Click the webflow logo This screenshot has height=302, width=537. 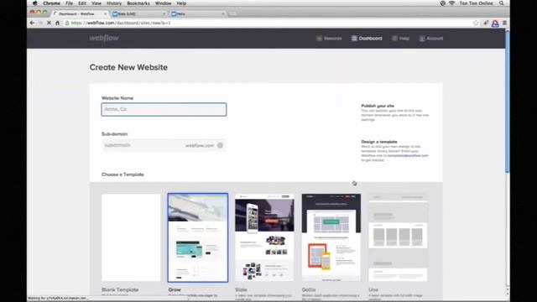pyautogui.click(x=104, y=38)
